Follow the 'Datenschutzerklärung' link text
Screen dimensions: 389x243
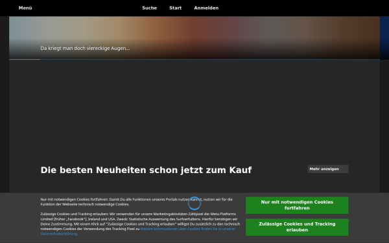tap(59, 233)
